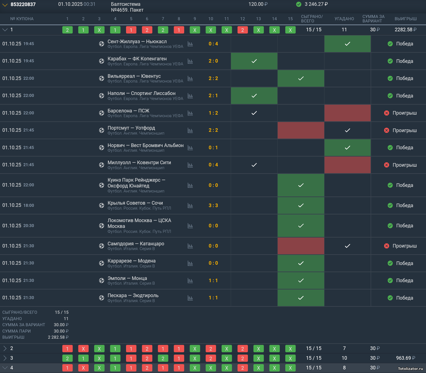Screen dimensions: 426x373
Task: Click the checkmark in Миллуолл — Ковентри Сити row
Action: (x=254, y=165)
